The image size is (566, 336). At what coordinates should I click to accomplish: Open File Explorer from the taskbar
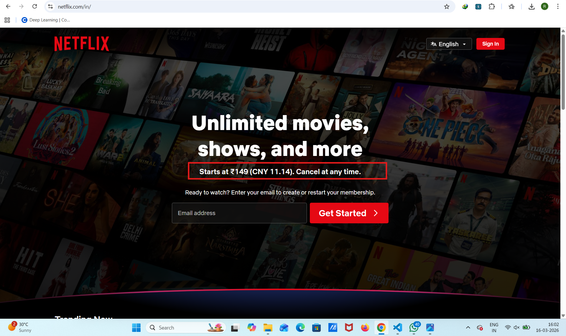[x=268, y=327]
